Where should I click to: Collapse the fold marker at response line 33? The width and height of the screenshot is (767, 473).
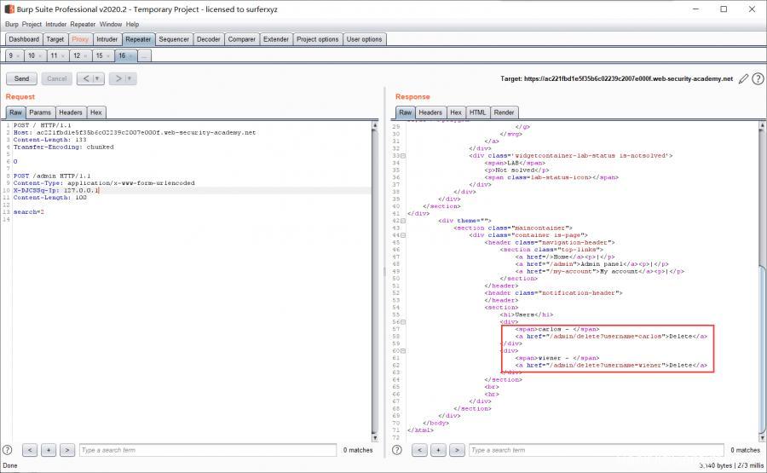click(x=403, y=156)
